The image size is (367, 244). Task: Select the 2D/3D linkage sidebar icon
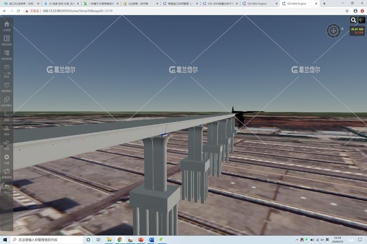7,67
